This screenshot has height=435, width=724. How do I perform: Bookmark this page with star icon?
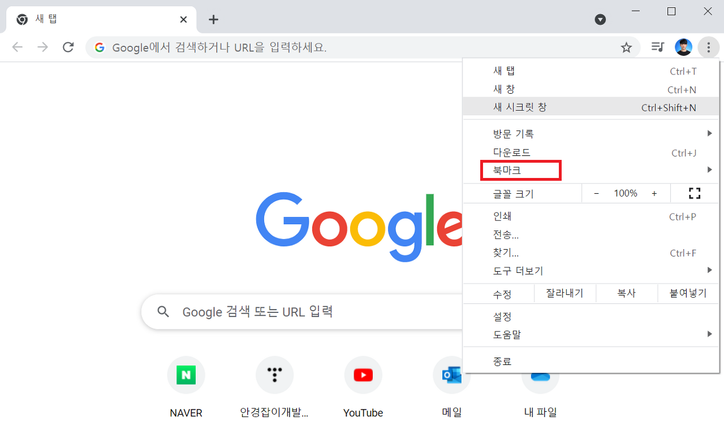coord(626,47)
